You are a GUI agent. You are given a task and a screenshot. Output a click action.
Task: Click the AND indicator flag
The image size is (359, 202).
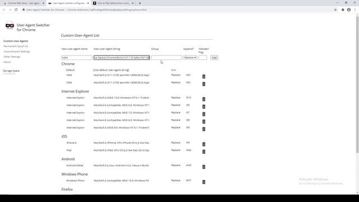coord(188,165)
